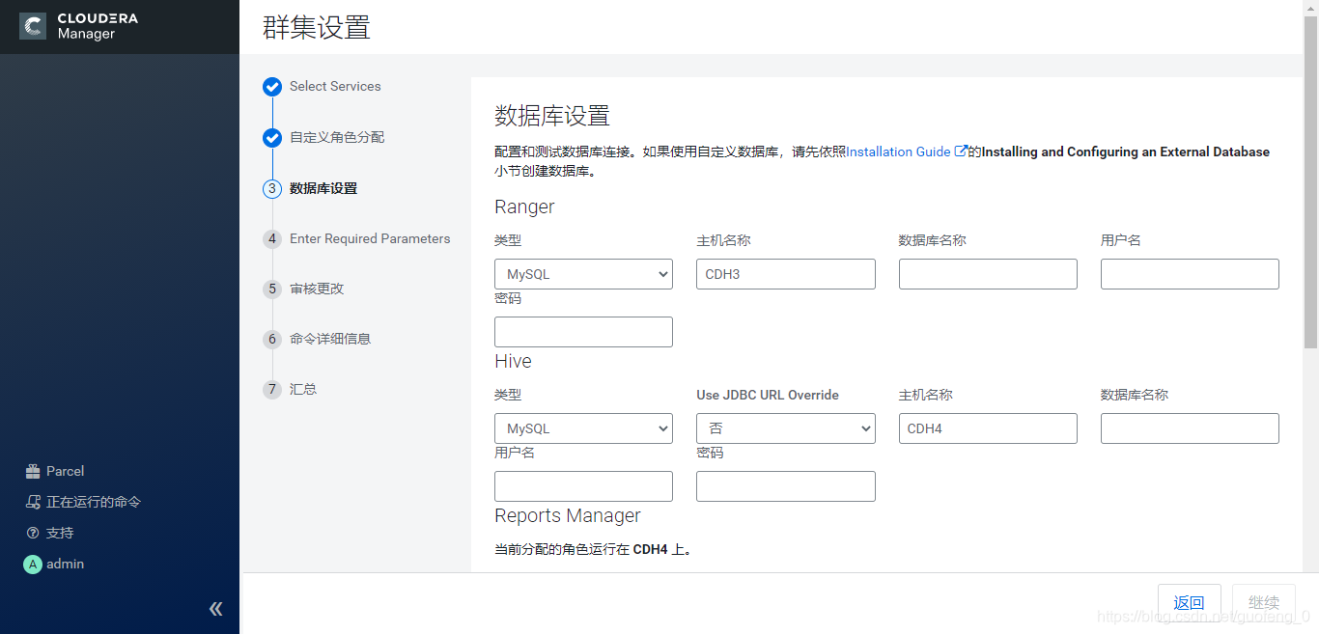Click the role assignment text mentioning CDH4

pos(593,549)
